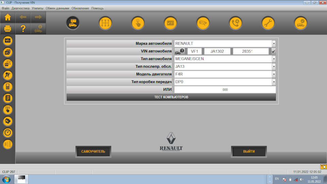This screenshot has height=184, width=327.
Task: Click the car with checkmark icon
Action: point(300,23)
